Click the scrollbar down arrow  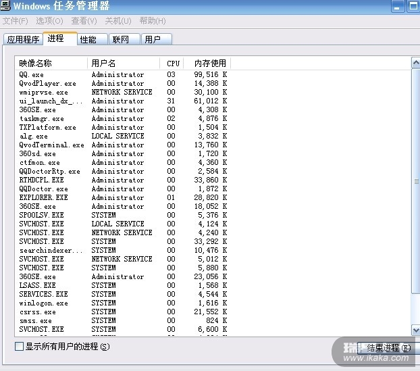(x=416, y=330)
